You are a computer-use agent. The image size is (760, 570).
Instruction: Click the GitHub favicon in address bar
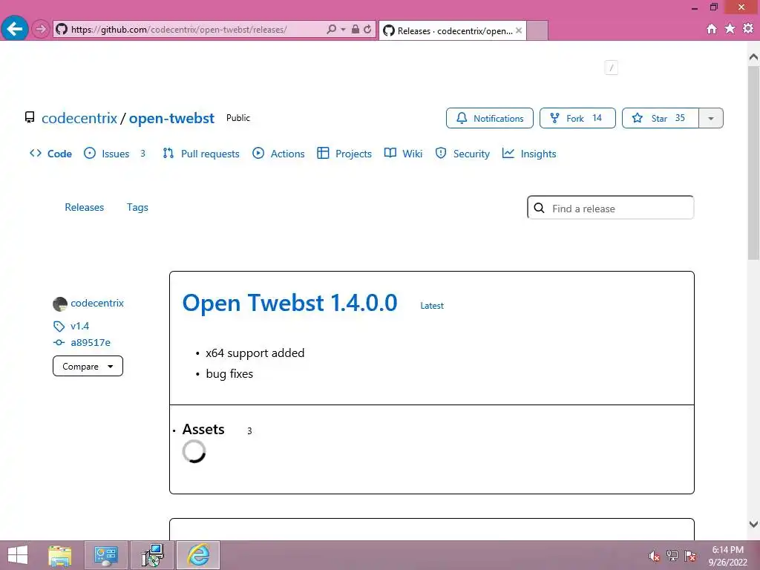tap(62, 29)
